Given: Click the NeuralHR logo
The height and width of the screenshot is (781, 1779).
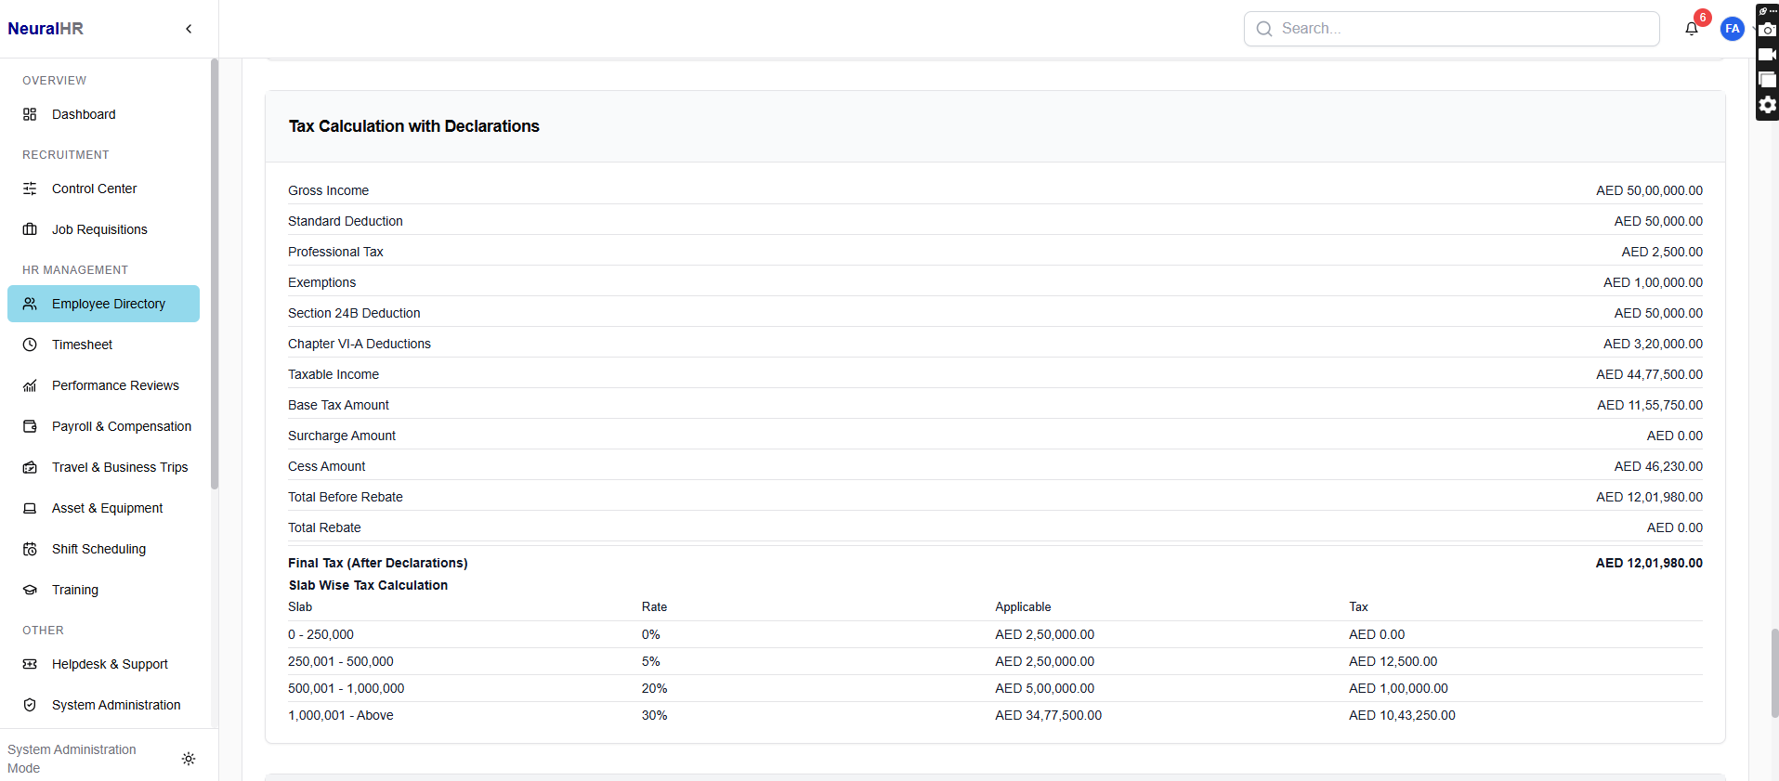Looking at the screenshot, I should (46, 29).
